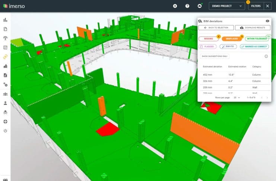The image size is (276, 181).
Task: Click the Download Results button
Action: (x=253, y=28)
